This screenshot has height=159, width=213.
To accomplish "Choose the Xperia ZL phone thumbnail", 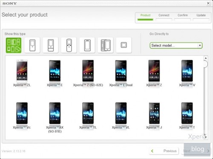I will [22, 71].
